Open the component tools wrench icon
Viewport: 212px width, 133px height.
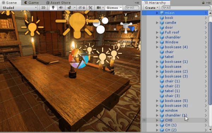[x=90, y=8]
